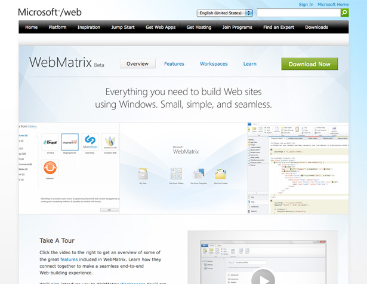Select Find an Expert in the navigation bar

click(279, 27)
